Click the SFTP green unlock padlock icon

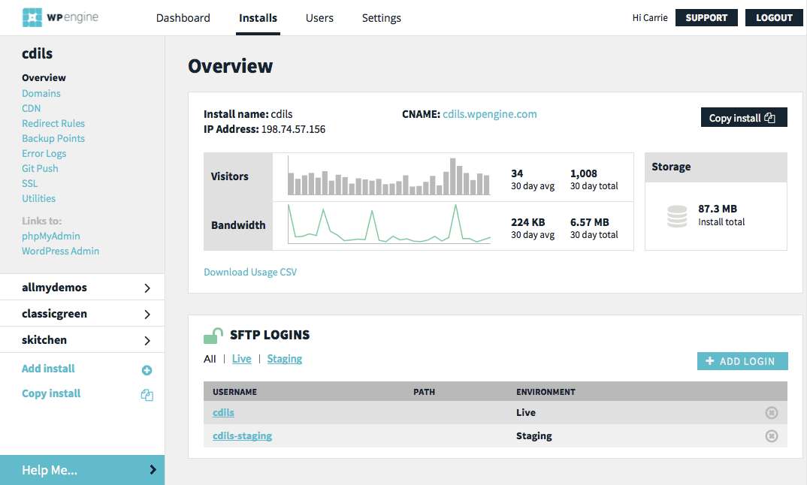(x=213, y=336)
